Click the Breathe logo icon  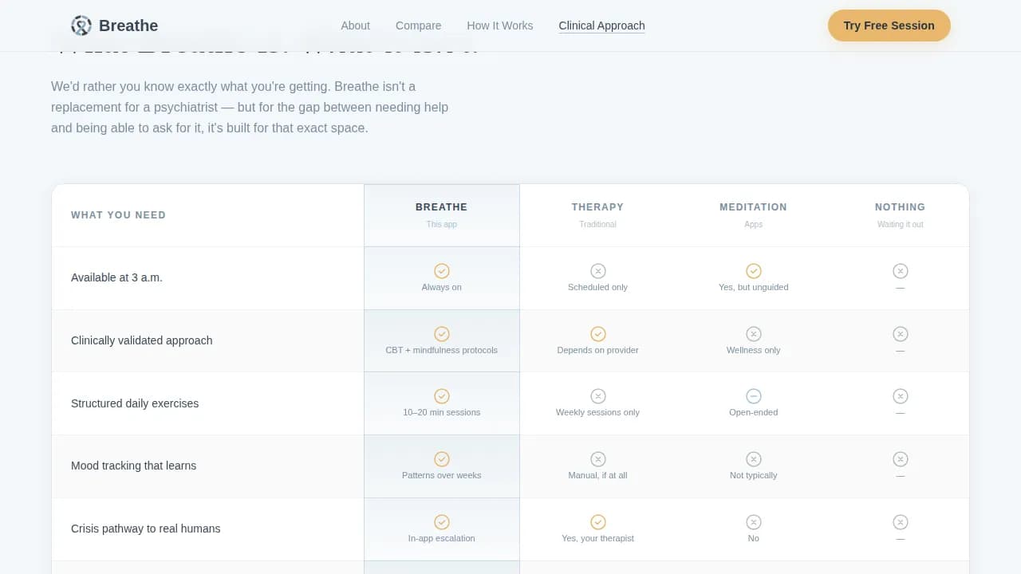tap(81, 26)
